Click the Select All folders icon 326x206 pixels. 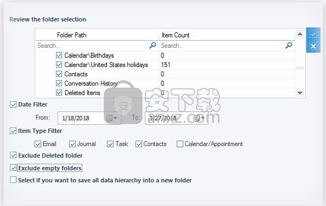tap(313, 34)
